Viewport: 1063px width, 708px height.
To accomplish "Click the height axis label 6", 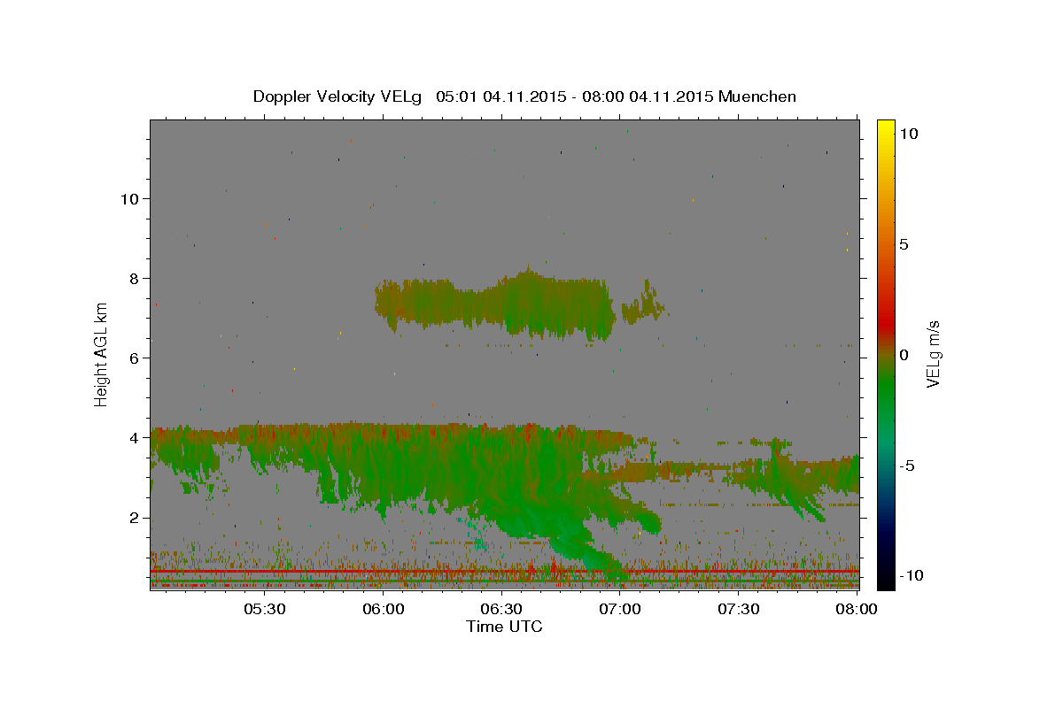I will coord(133,358).
